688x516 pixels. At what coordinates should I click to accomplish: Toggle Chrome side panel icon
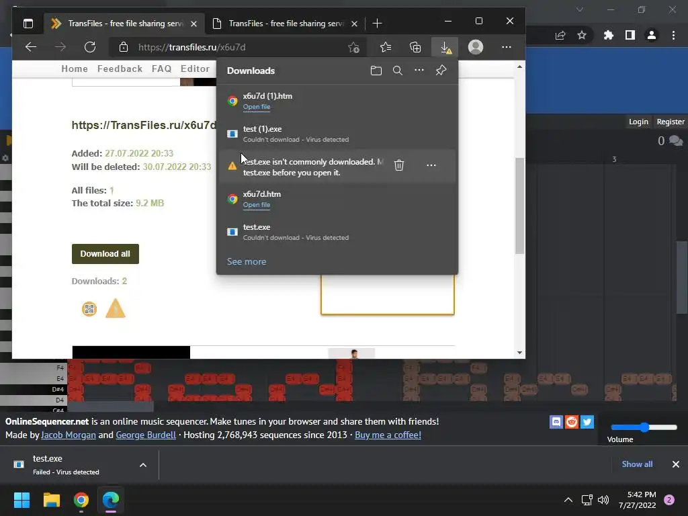tap(630, 35)
